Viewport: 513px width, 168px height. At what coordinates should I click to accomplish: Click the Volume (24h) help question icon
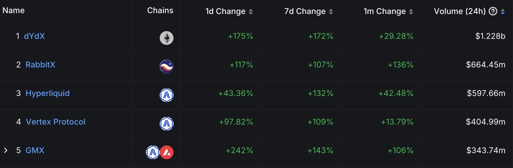coord(493,11)
